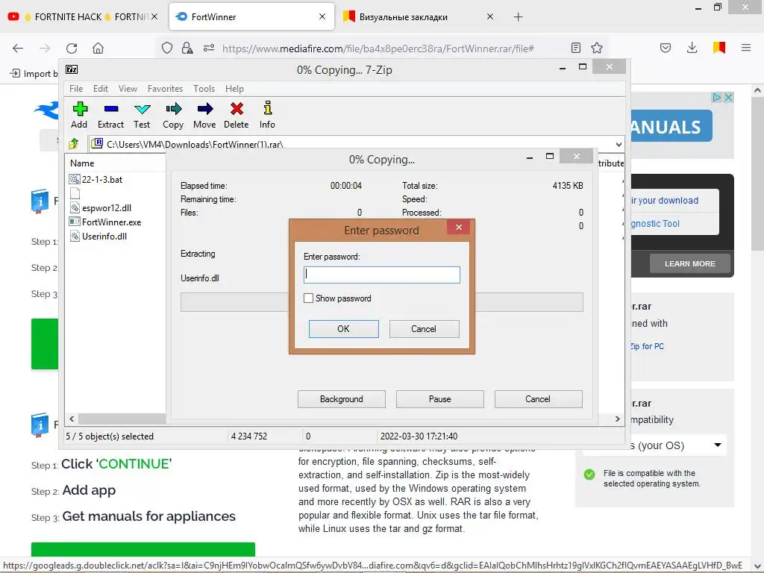The width and height of the screenshot is (764, 573).
Task: Click the browser Forward arrow
Action: point(45,48)
